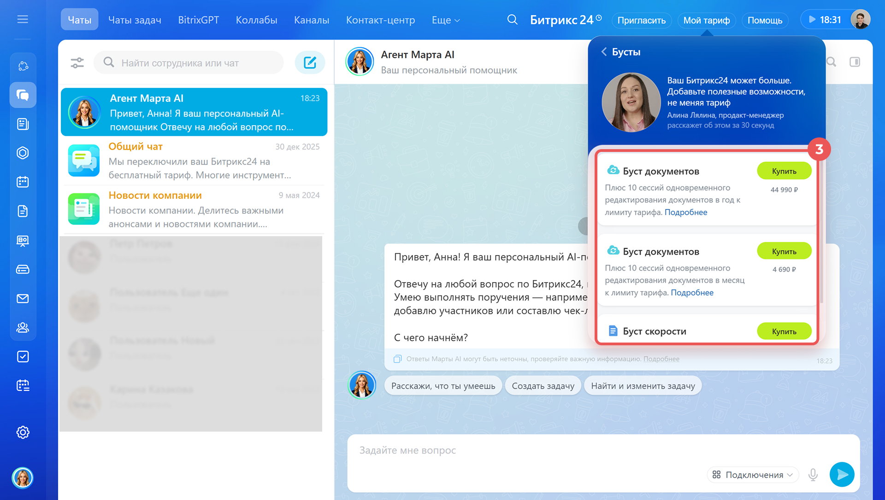This screenshot has width=885, height=500.
Task: Toggle the chat right sidebar panel icon
Action: pos(855,62)
